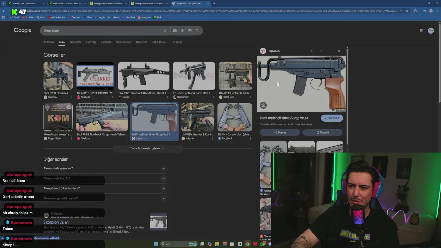Expand the Araçlar dropdown
The height and width of the screenshot is (248, 441).
click(178, 42)
